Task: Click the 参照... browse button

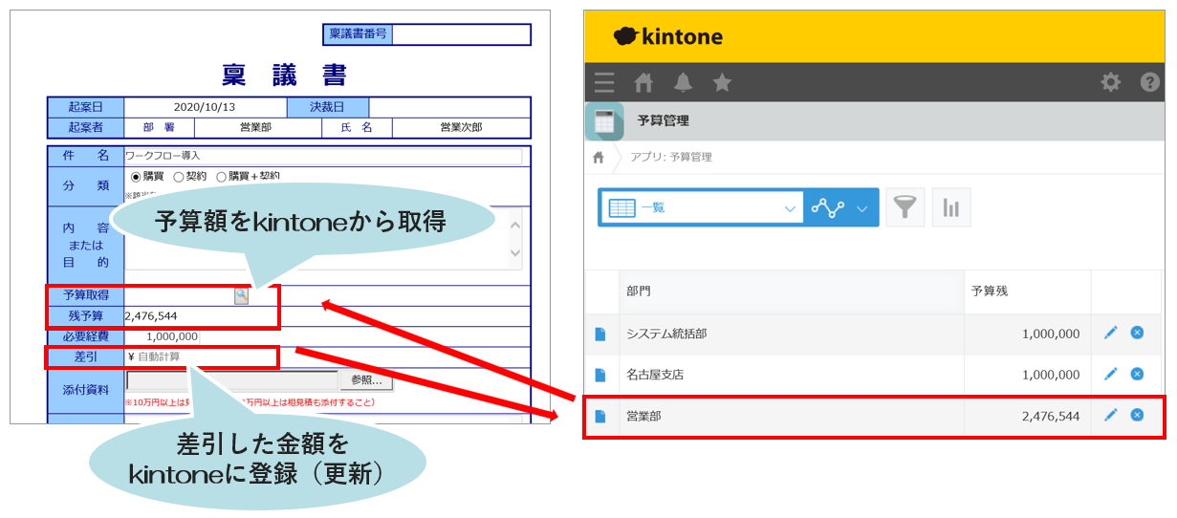Action: [366, 380]
